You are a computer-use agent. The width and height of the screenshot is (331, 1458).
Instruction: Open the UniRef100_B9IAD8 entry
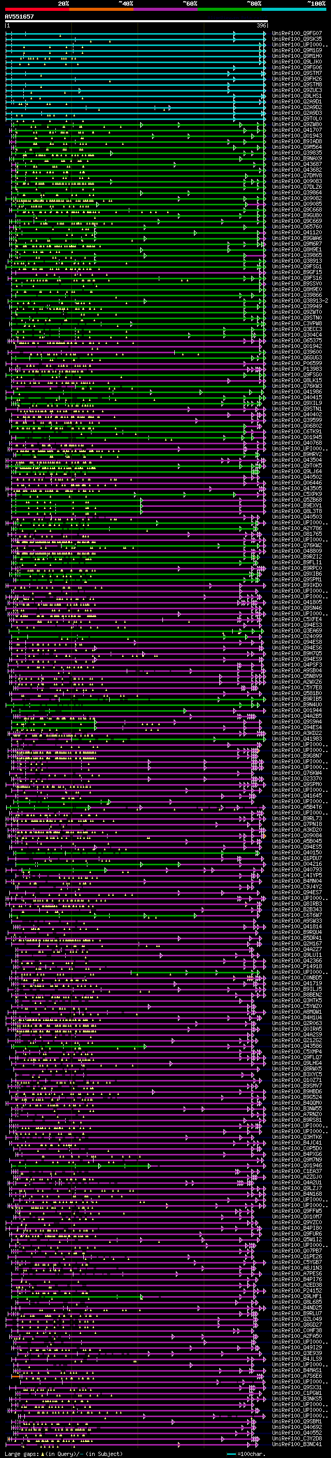point(296,142)
